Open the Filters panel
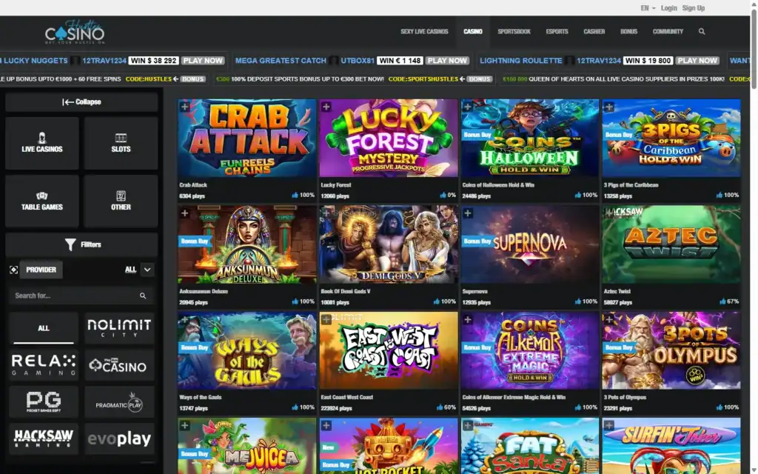 [x=81, y=244]
